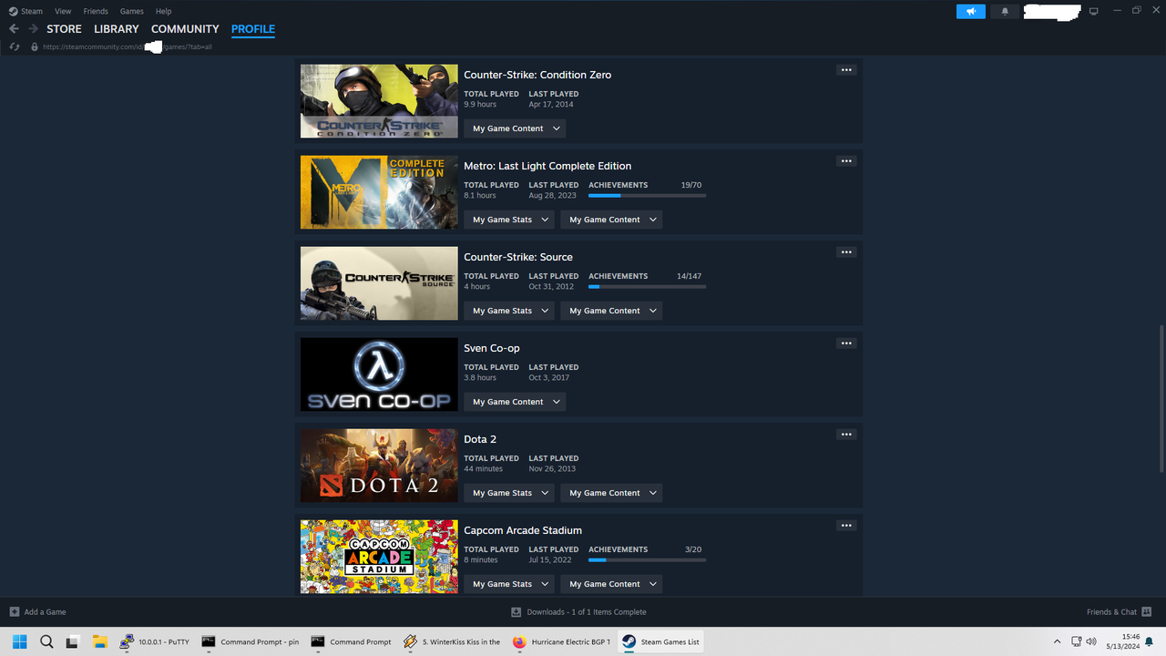Reload the page with the refresh icon
Image resolution: width=1166 pixels, height=656 pixels.
[x=15, y=46]
